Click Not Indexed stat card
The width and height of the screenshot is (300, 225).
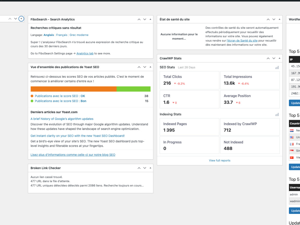tap(250, 145)
